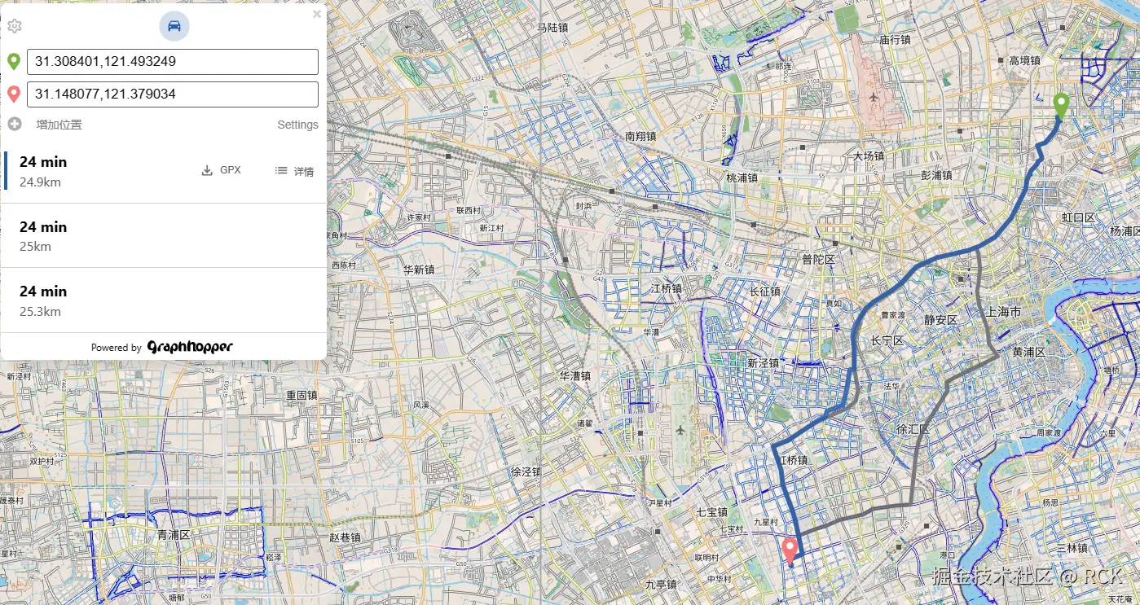Viewport: 1140px width, 605px height.
Task: Click the 上海市 label on the map
Action: pos(1003,312)
